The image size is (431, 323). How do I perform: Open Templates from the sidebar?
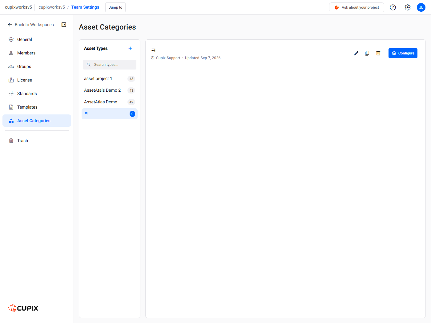(x=37, y=107)
